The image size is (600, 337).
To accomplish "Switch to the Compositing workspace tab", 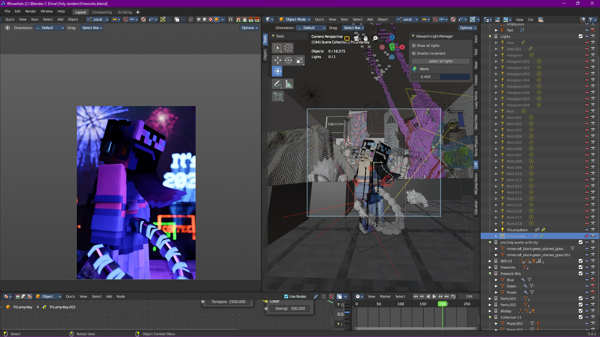I will click(102, 12).
